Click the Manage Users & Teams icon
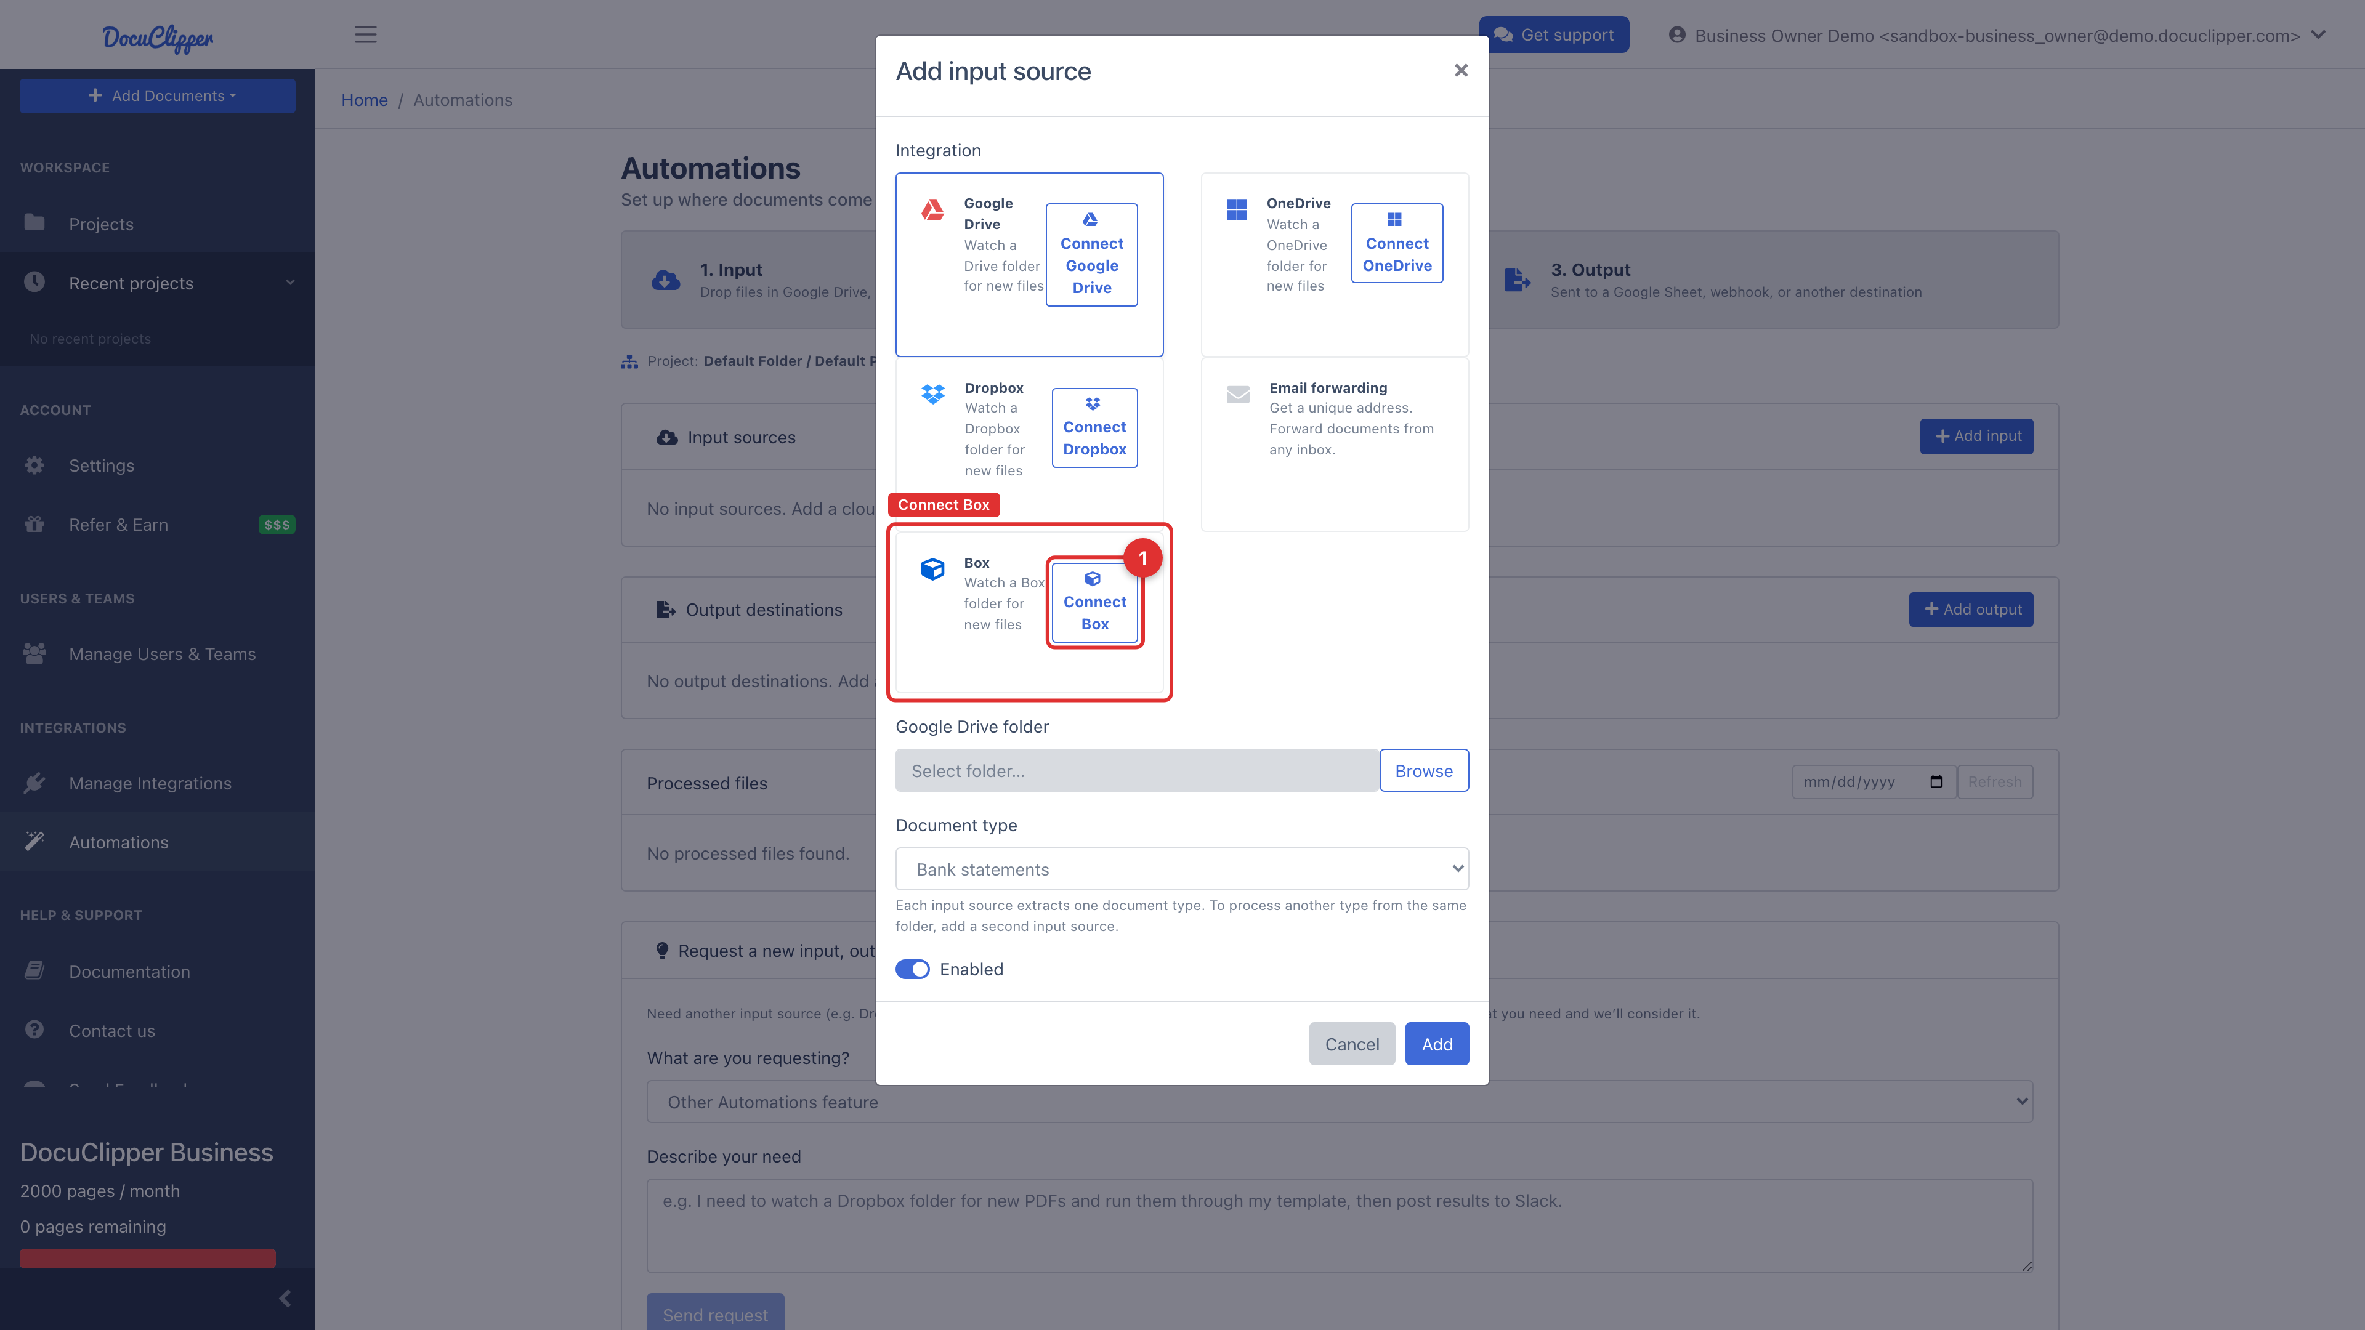 click(x=35, y=653)
